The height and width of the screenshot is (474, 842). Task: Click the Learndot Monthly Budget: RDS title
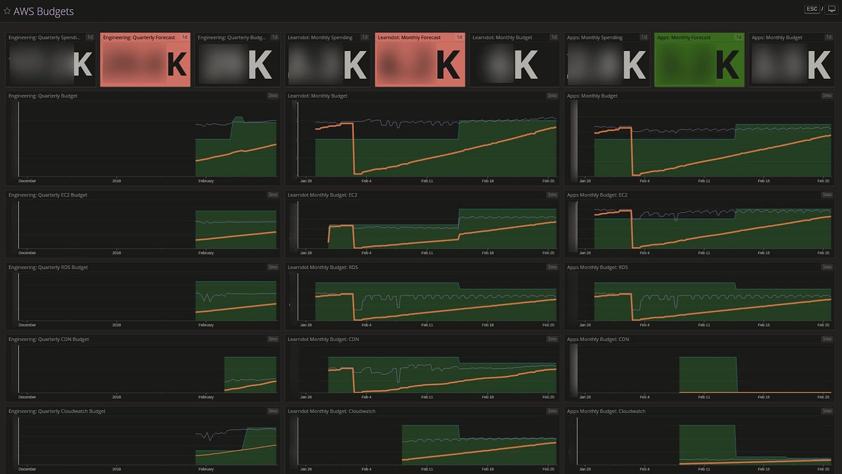(322, 267)
